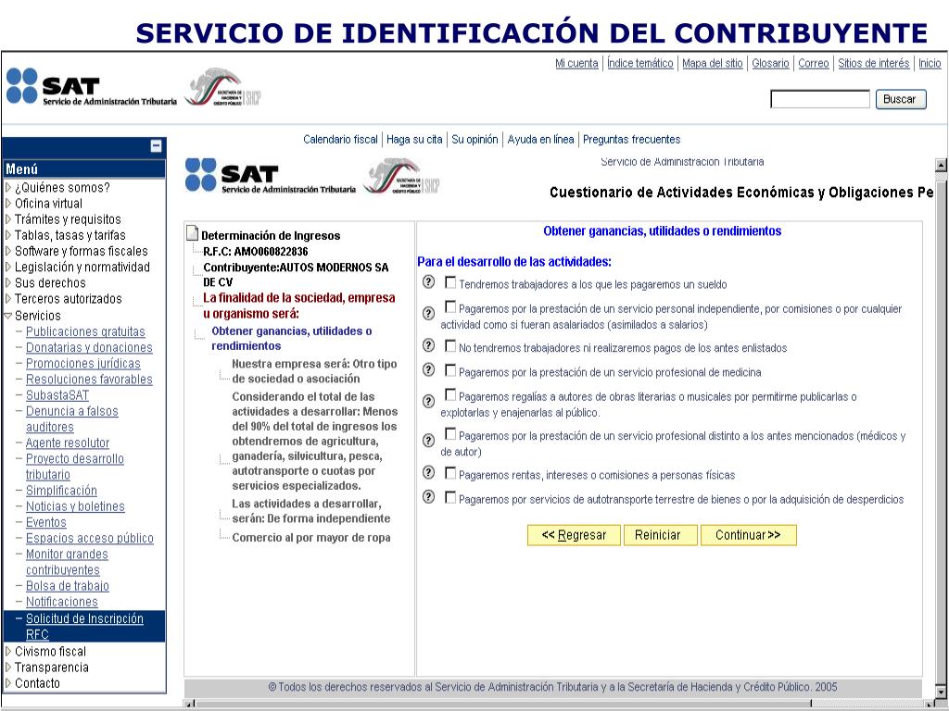Viewport: 949px width, 711px height.
Task: Expand 'Terceros autorizados' menu item
Action: coord(8,299)
